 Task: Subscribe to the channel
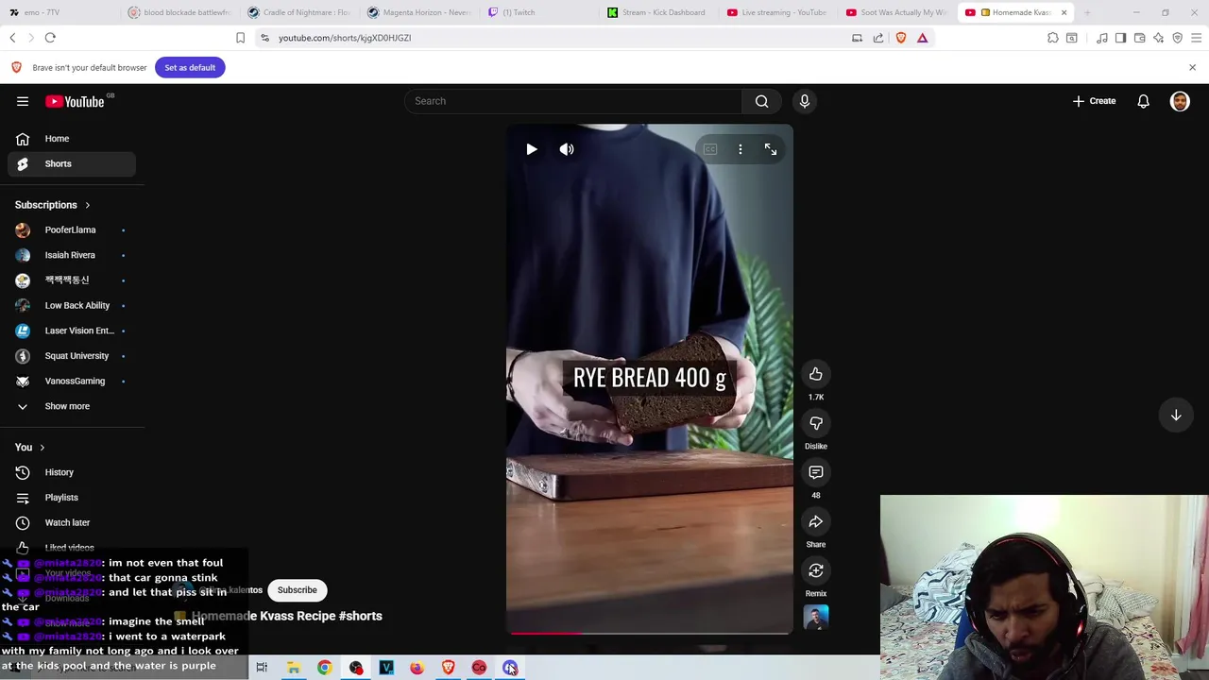[297, 590]
